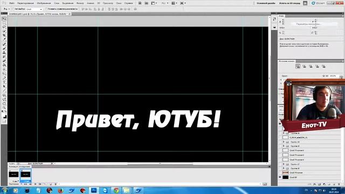Add a layer style with the fx icon

[x=314, y=184]
